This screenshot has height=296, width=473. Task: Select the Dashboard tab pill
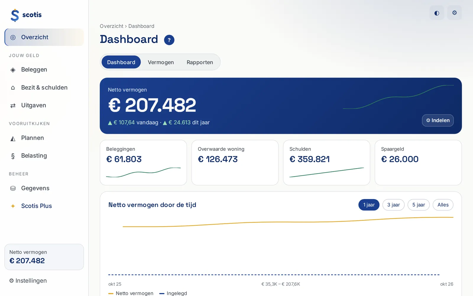121,62
